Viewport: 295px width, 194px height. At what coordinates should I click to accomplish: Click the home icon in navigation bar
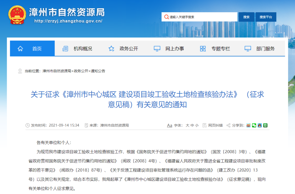(20, 49)
